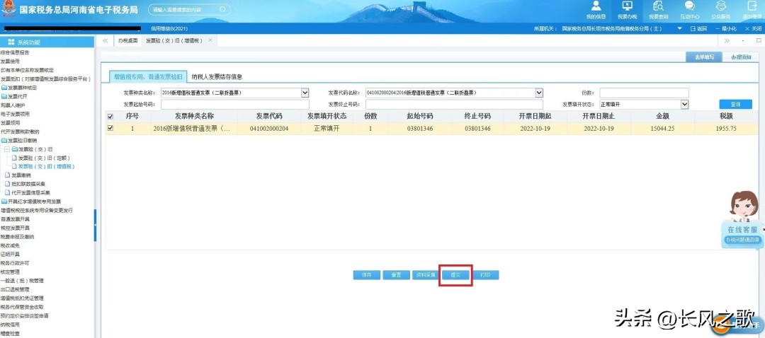
Task: Uncheck the row 1 invoice checkbox
Action: 110,129
